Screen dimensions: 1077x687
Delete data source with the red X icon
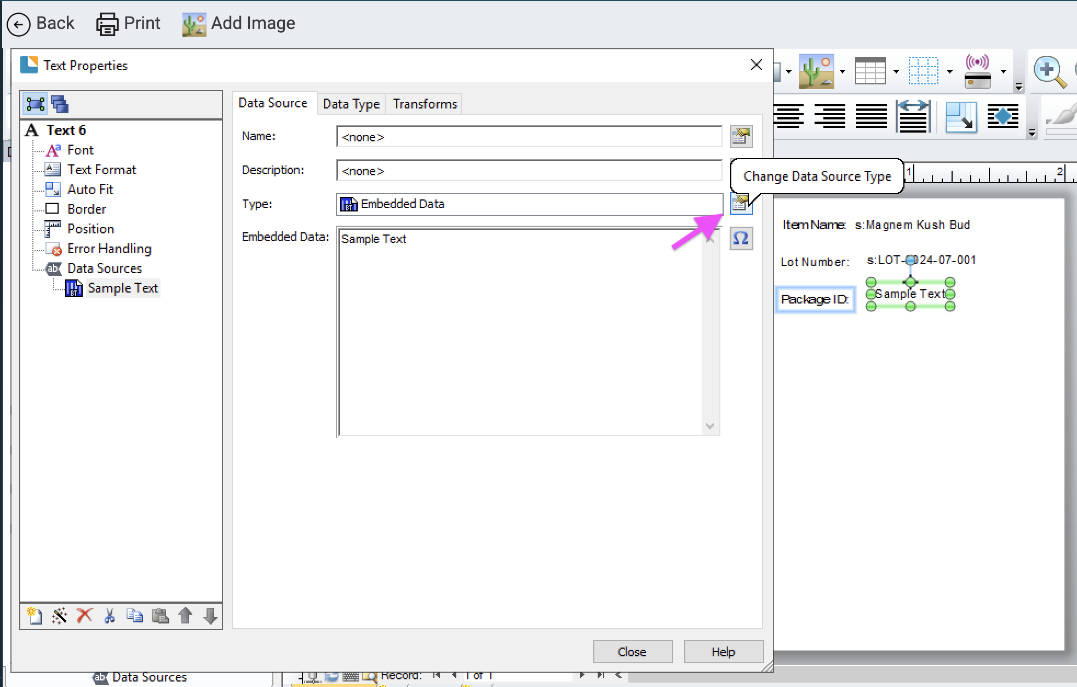[84, 616]
